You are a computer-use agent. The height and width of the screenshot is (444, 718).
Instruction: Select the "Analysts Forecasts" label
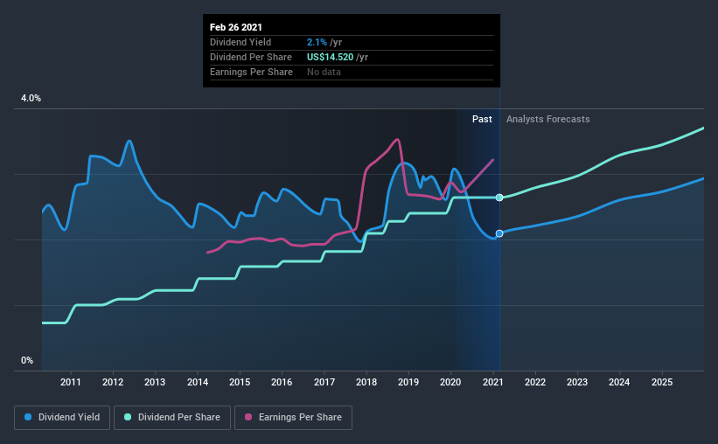point(547,119)
